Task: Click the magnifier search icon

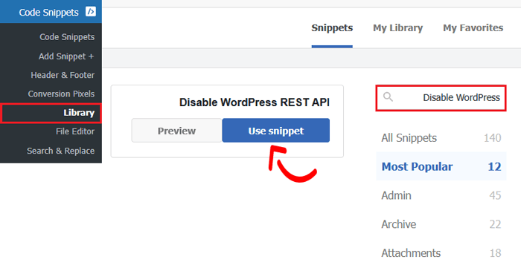Action: pos(388,97)
